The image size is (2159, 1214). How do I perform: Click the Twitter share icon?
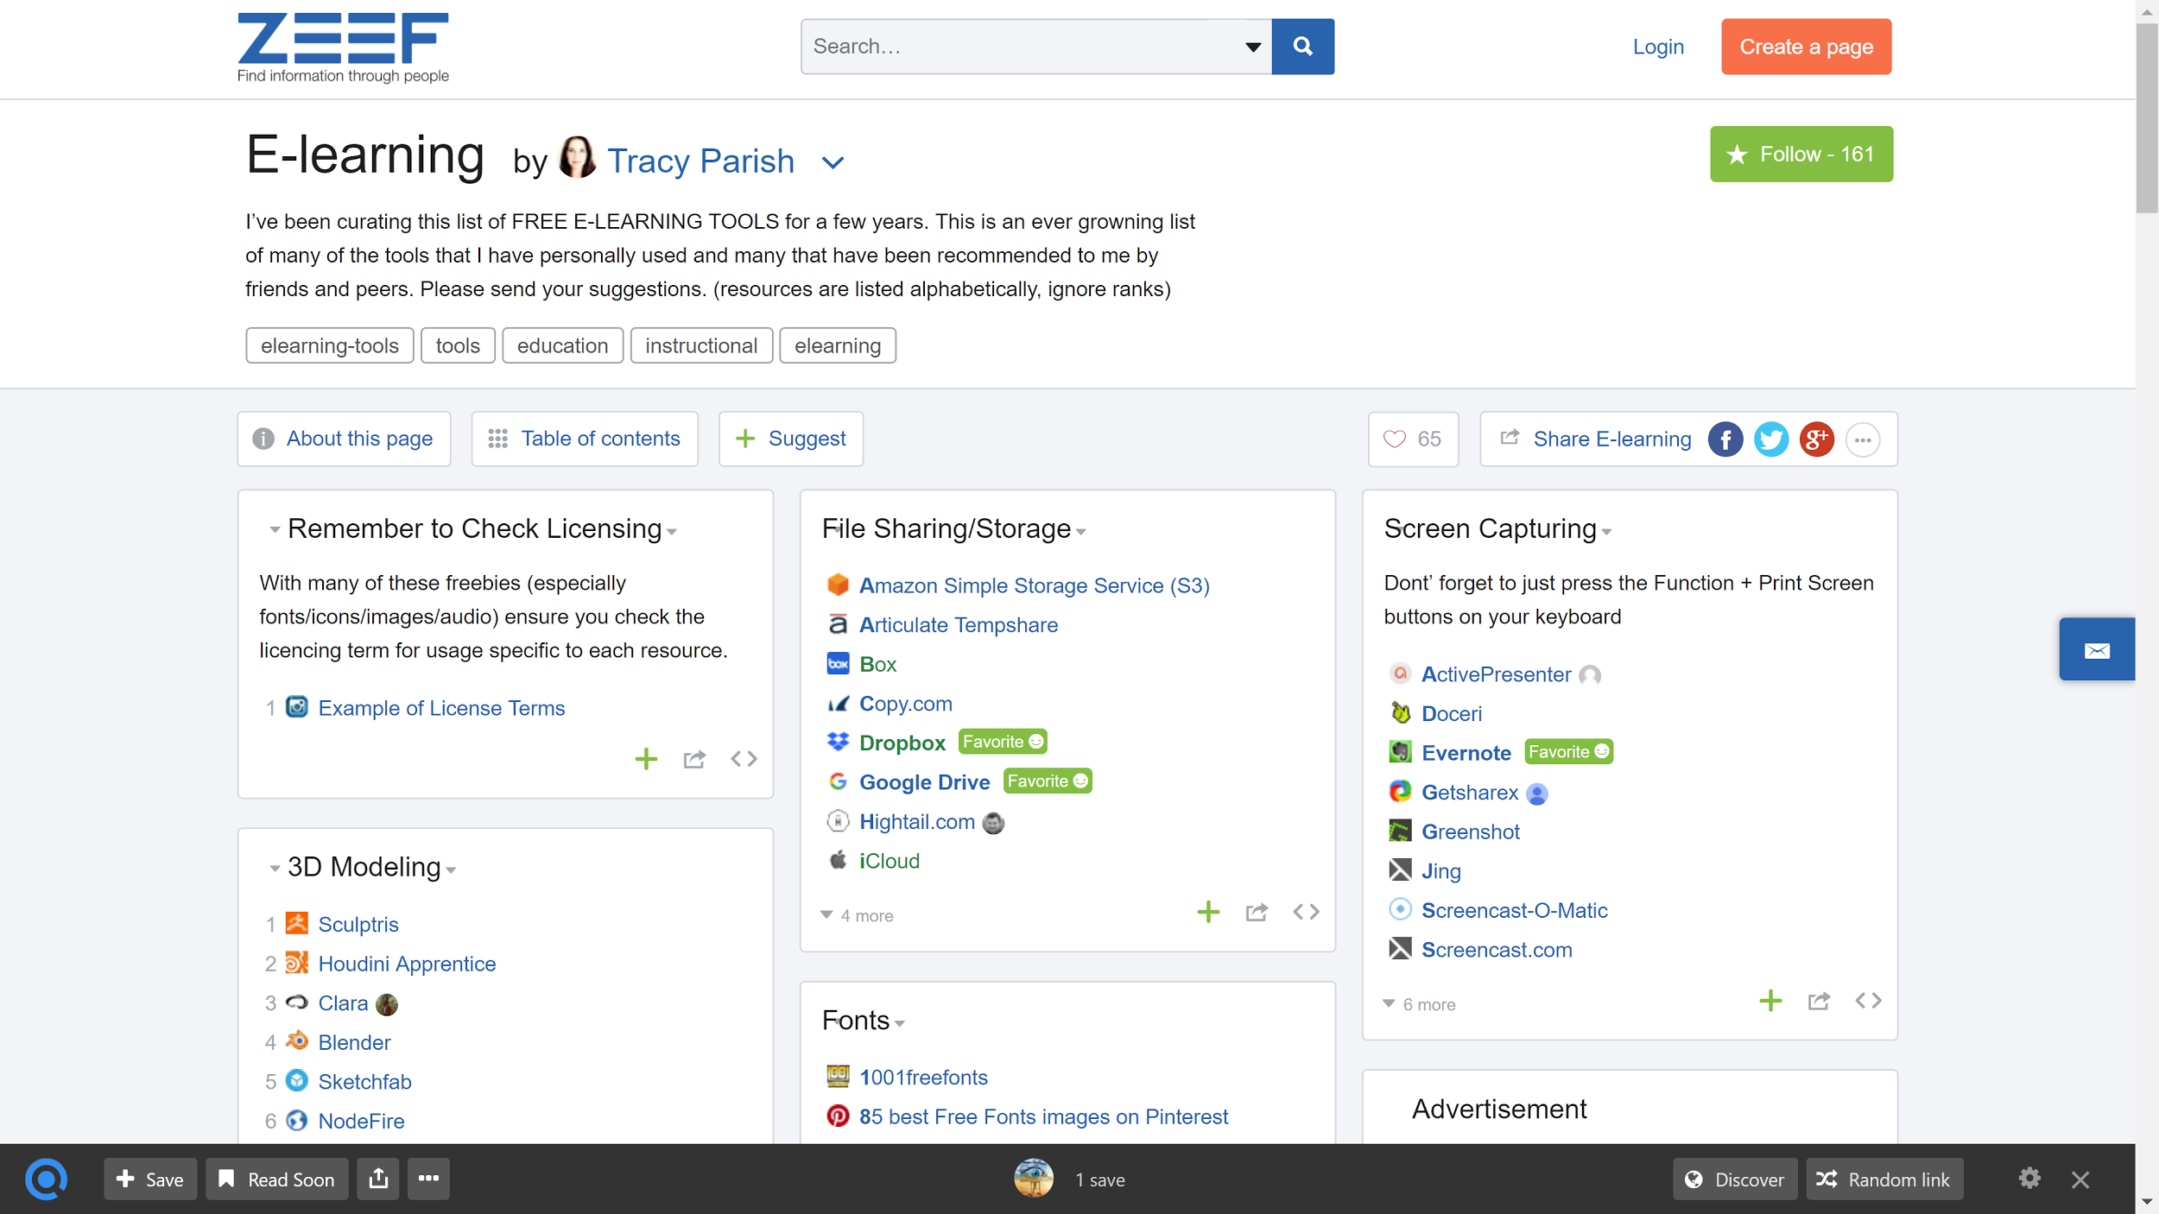pyautogui.click(x=1770, y=439)
